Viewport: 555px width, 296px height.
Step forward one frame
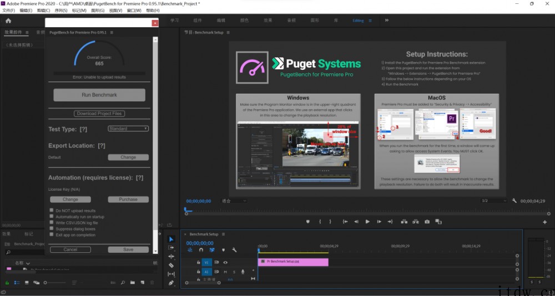point(379,222)
